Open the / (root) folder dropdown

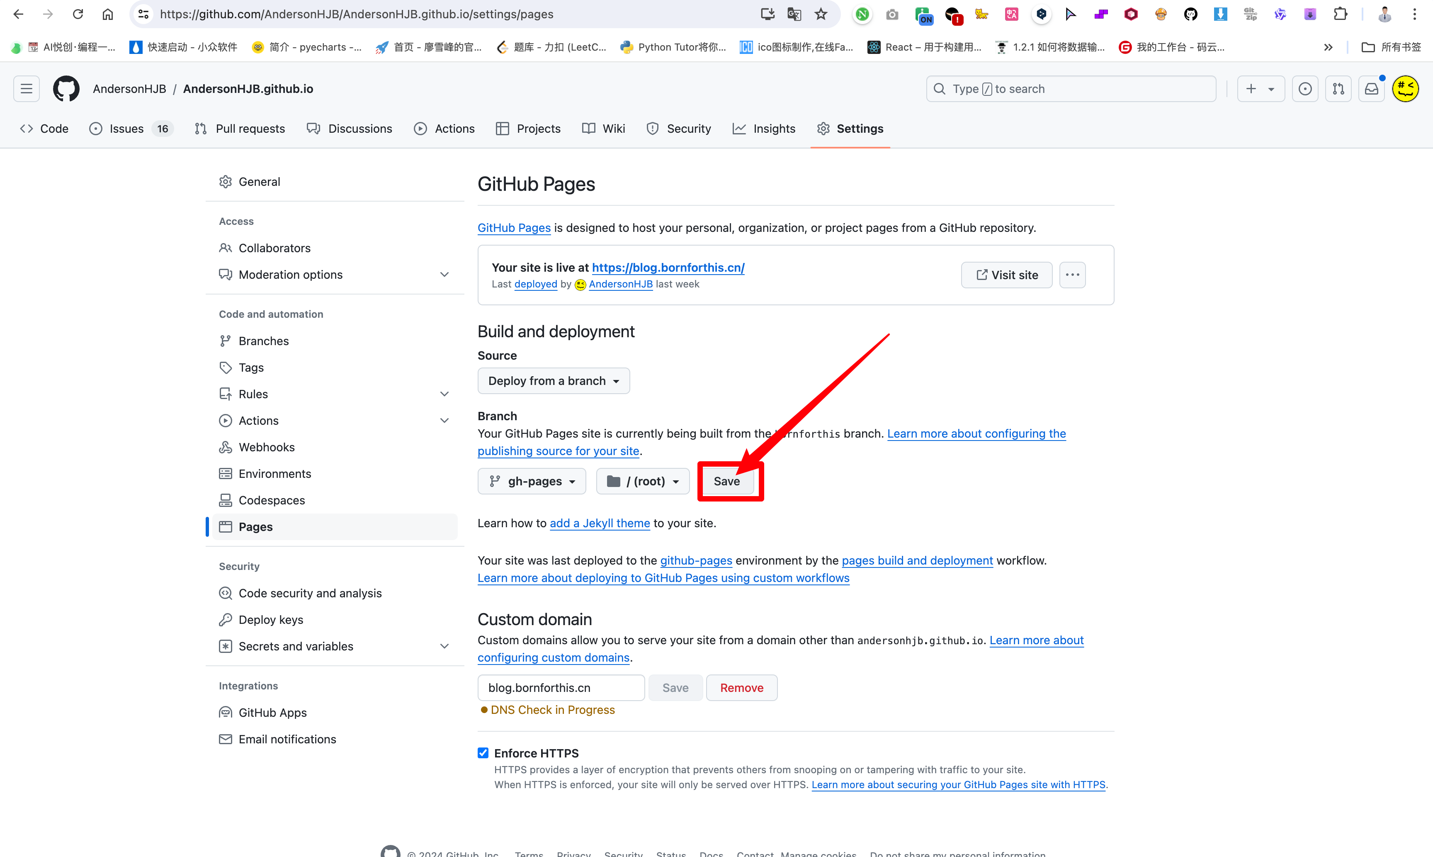(x=643, y=481)
